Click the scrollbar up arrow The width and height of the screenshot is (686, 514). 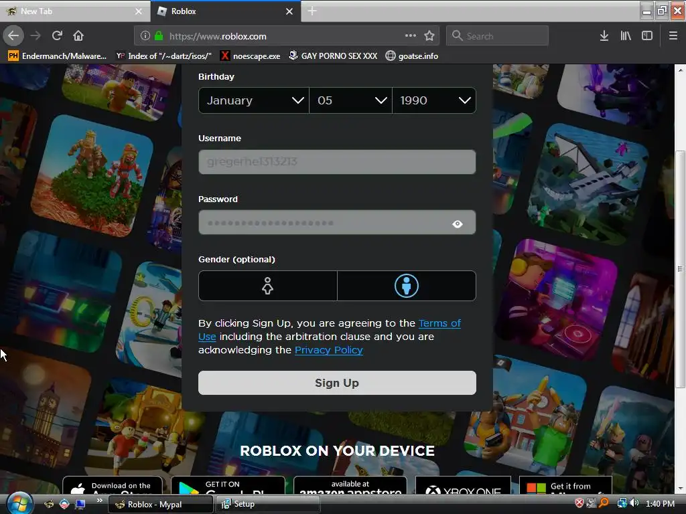[x=680, y=70]
